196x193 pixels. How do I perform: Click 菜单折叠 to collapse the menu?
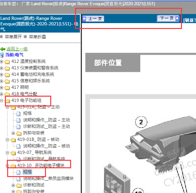point(38,37)
